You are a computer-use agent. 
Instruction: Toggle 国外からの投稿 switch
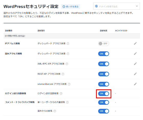tap(103, 111)
